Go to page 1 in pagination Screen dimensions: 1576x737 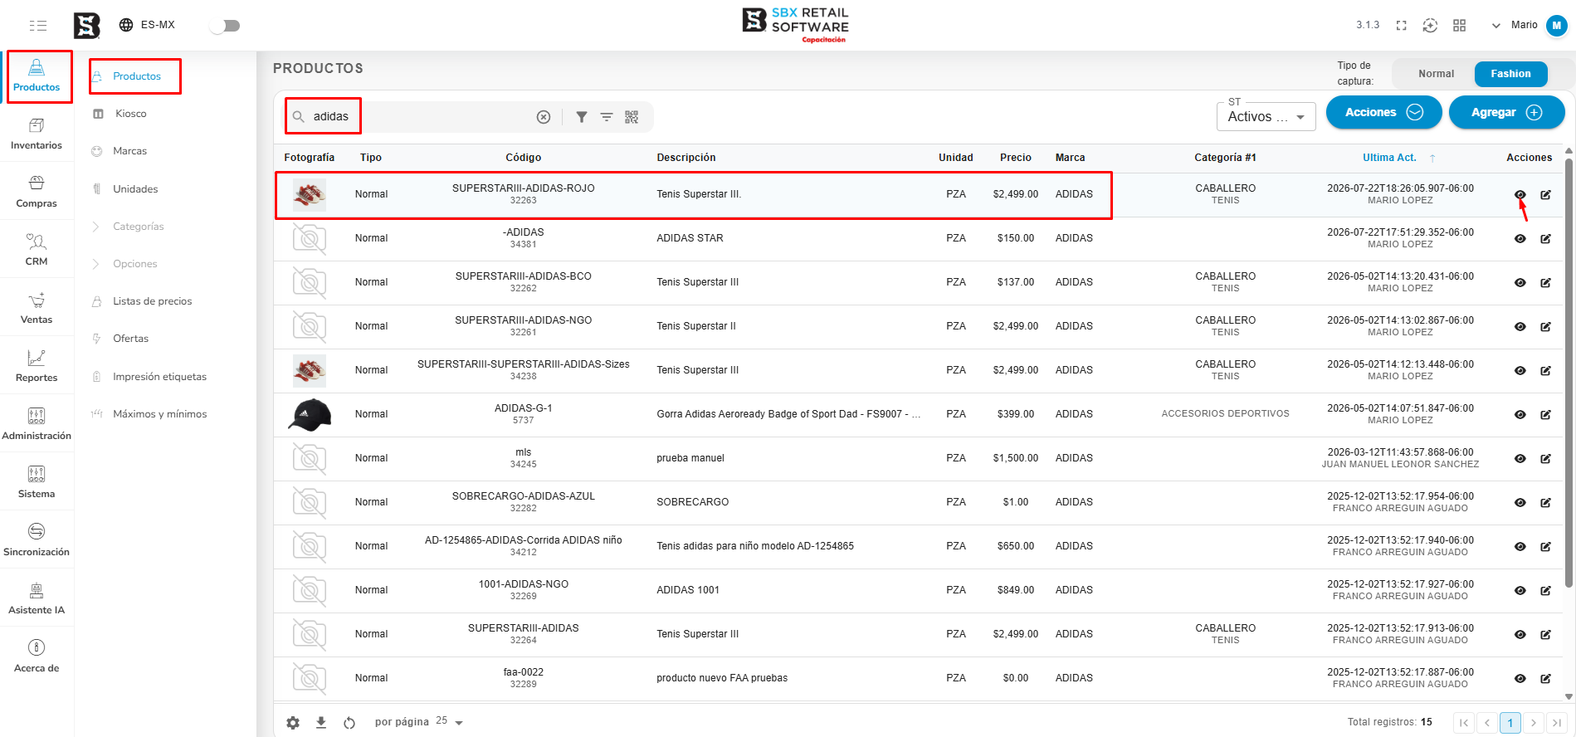[1510, 723]
